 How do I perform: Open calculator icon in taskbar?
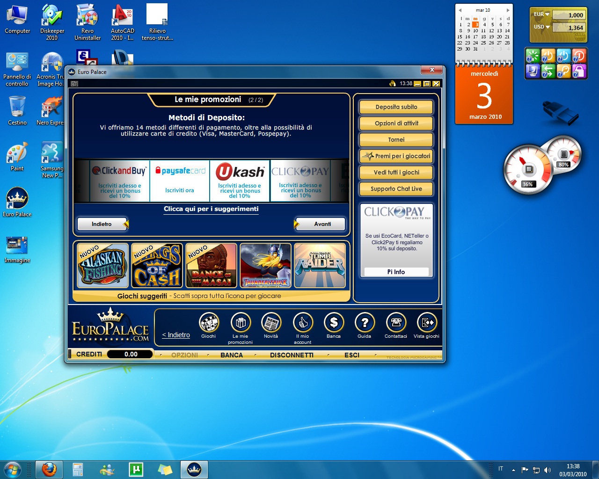pos(78,469)
